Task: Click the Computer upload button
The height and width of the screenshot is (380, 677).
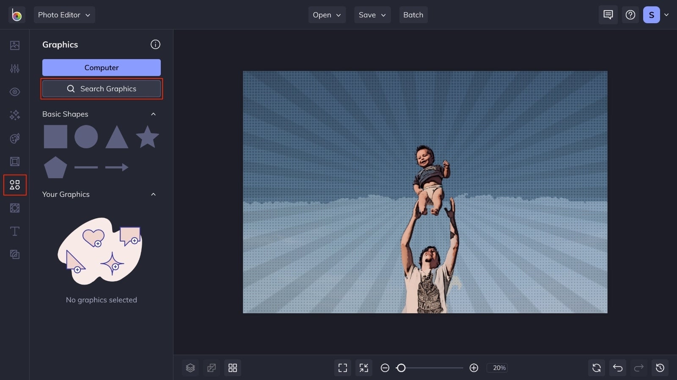Action: pos(101,68)
